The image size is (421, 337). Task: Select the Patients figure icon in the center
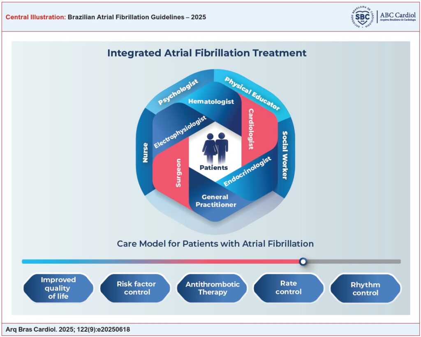click(x=215, y=148)
